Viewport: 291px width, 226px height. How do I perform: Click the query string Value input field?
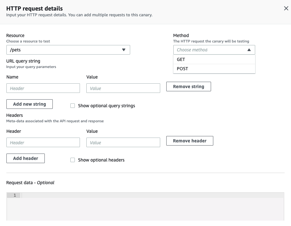pyautogui.click(x=123, y=88)
